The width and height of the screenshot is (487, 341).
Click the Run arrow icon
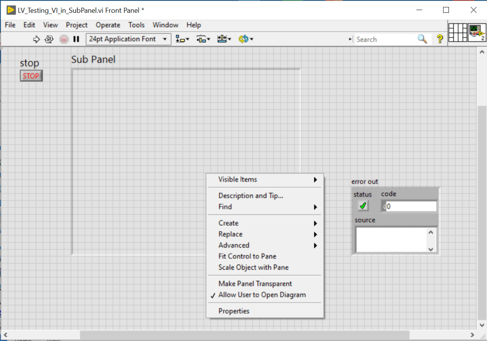37,39
